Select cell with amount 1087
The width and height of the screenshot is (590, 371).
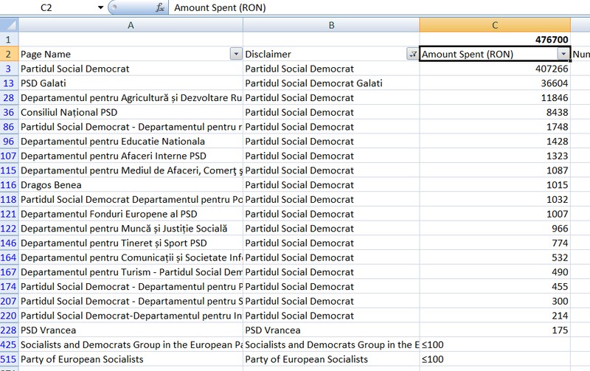click(495, 170)
